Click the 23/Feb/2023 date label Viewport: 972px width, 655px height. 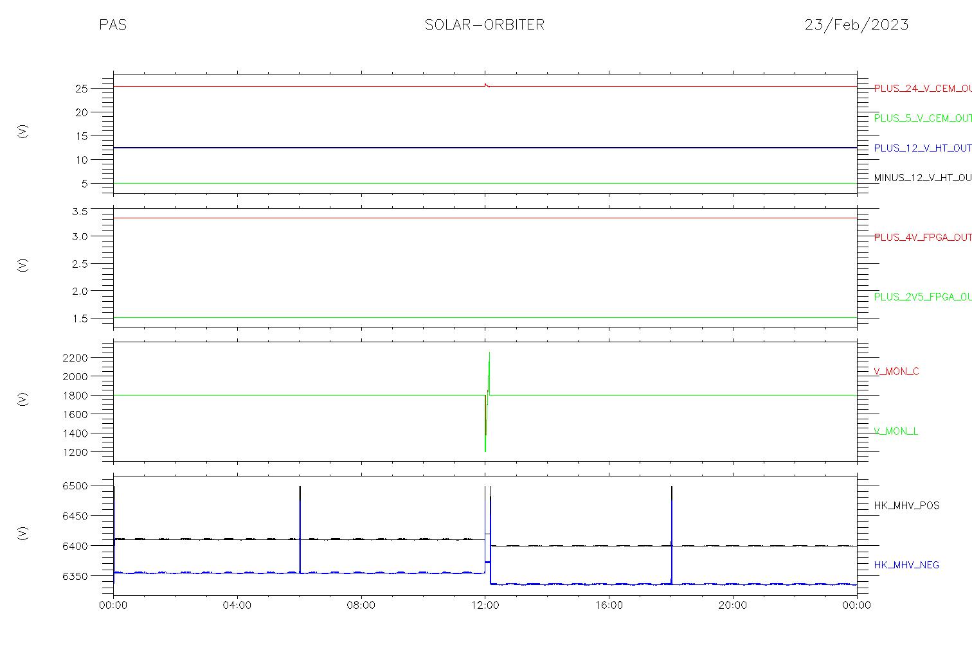pyautogui.click(x=856, y=25)
